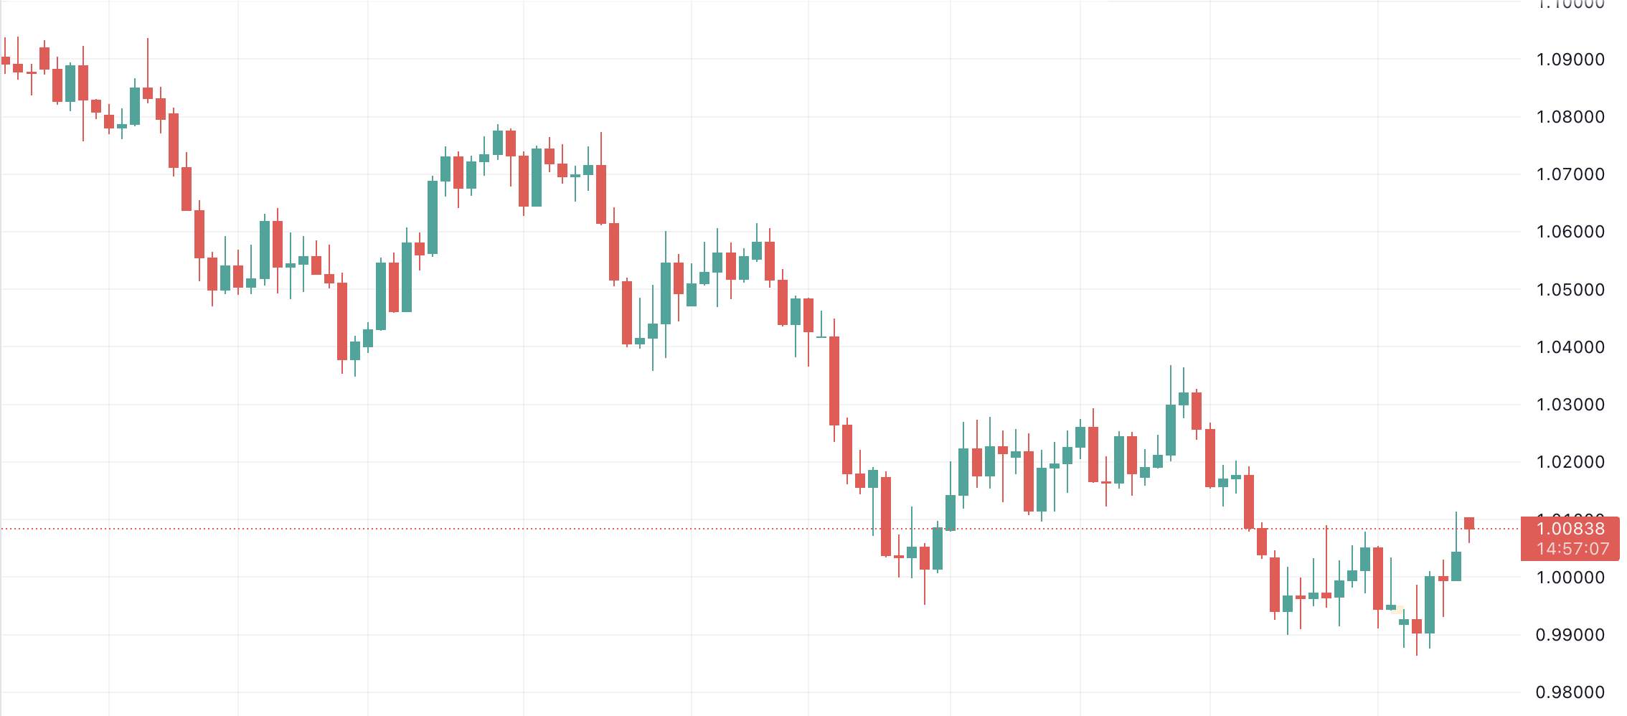Viewport: 1627px width, 716px height.
Task: Click the small cream-colored marker near 0.995
Action: tap(1397, 610)
